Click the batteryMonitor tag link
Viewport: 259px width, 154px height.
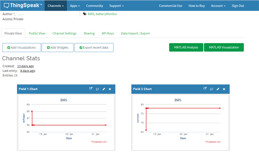tap(106, 14)
